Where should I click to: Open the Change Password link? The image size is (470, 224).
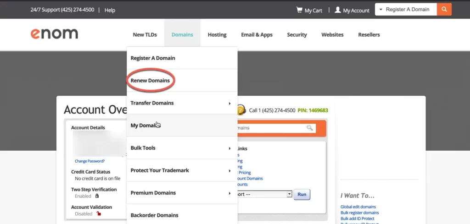[90, 161]
